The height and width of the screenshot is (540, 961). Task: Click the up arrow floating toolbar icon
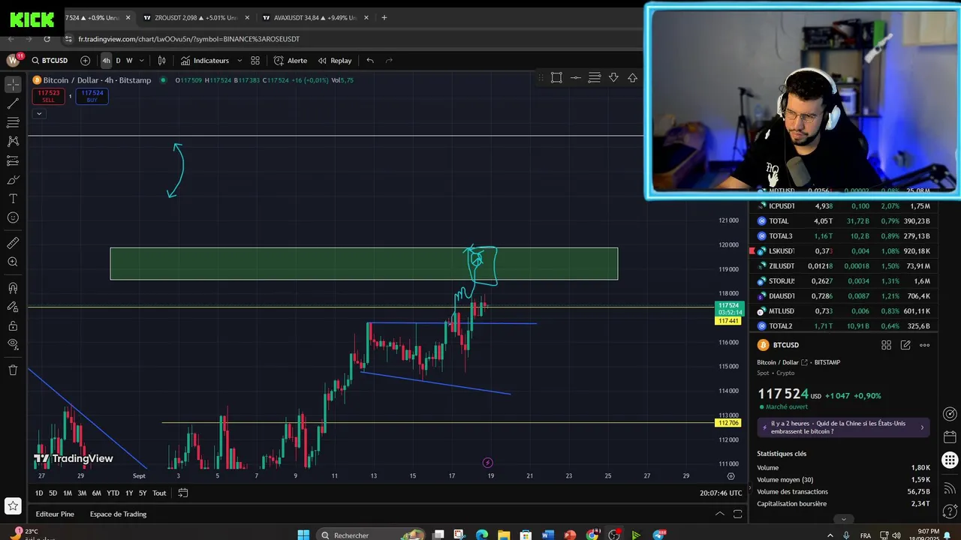point(632,77)
